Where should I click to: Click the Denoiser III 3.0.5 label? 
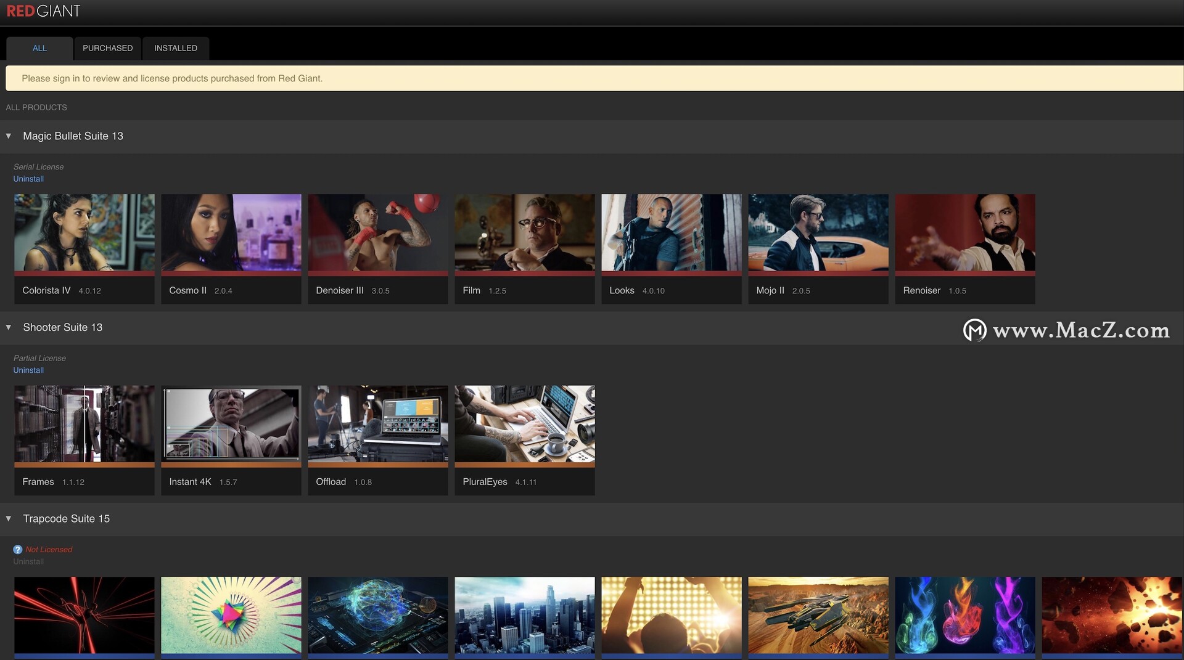353,290
